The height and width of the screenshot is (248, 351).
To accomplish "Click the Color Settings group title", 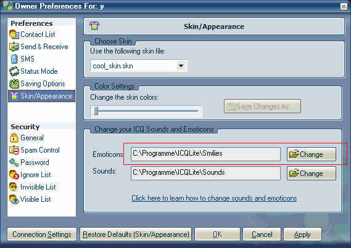I will tap(115, 86).
